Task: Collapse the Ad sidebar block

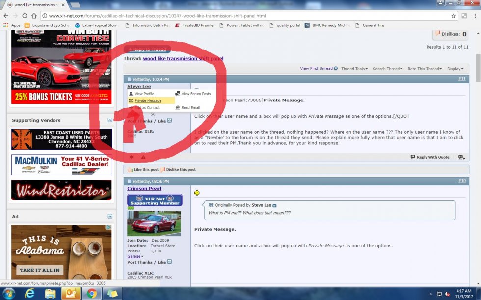Action: pyautogui.click(x=110, y=216)
